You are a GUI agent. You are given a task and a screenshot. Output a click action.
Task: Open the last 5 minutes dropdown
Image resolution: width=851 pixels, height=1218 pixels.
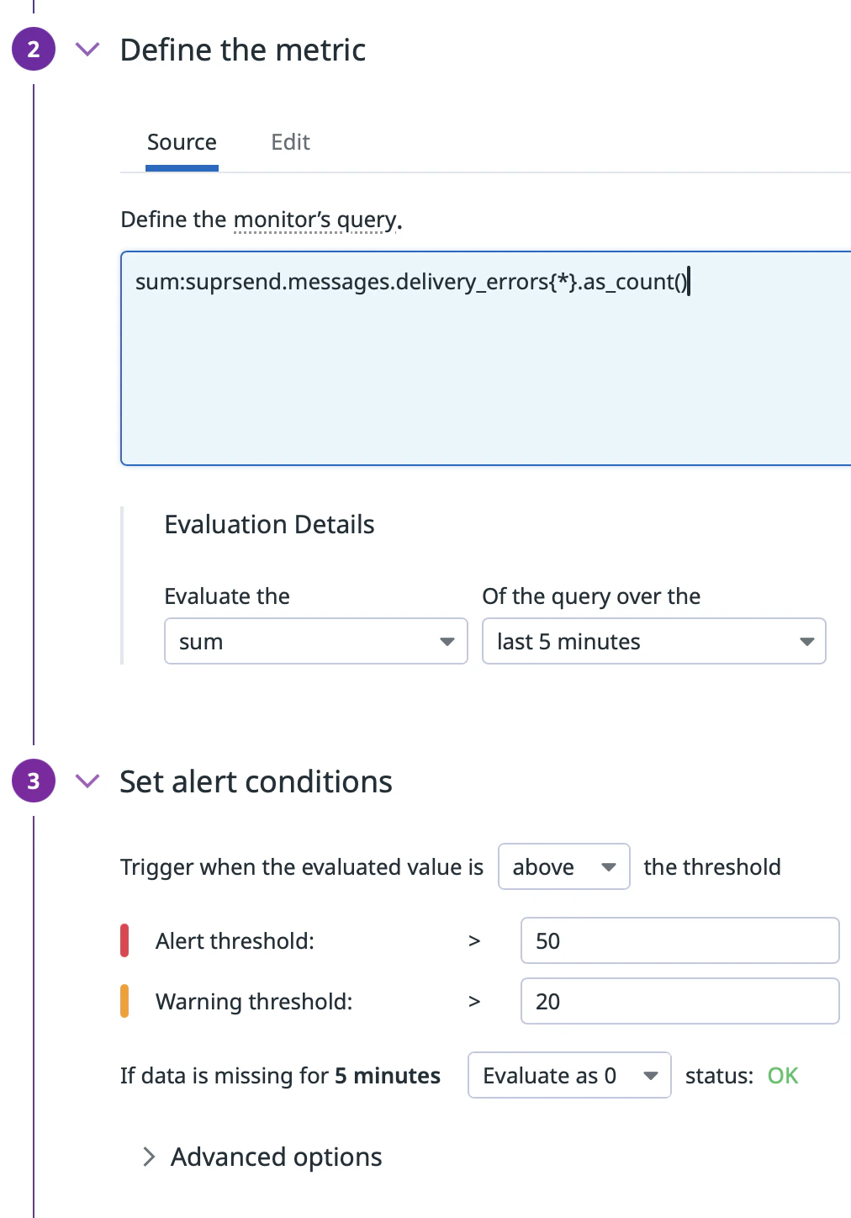tap(653, 641)
